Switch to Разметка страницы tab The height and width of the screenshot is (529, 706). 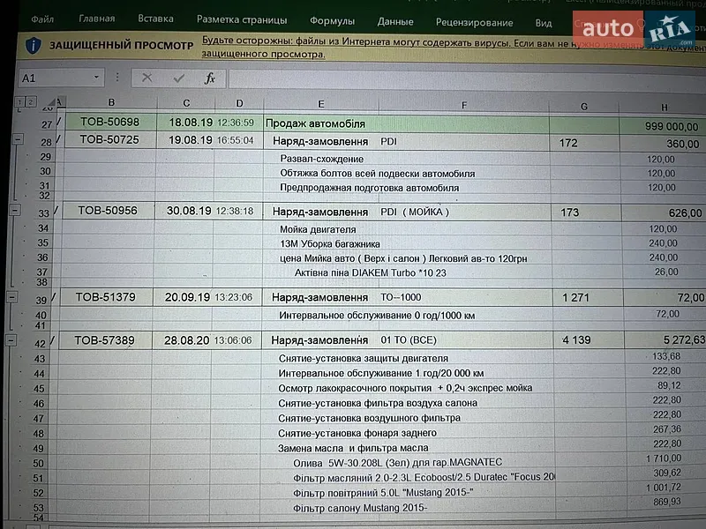click(242, 19)
